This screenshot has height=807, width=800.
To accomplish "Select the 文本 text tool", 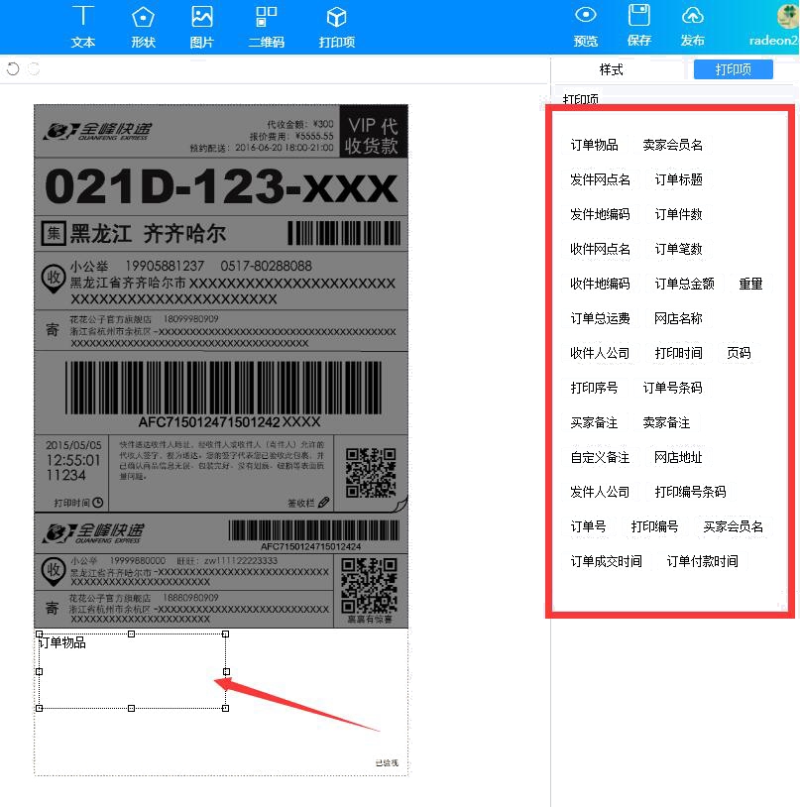I will (x=83, y=26).
